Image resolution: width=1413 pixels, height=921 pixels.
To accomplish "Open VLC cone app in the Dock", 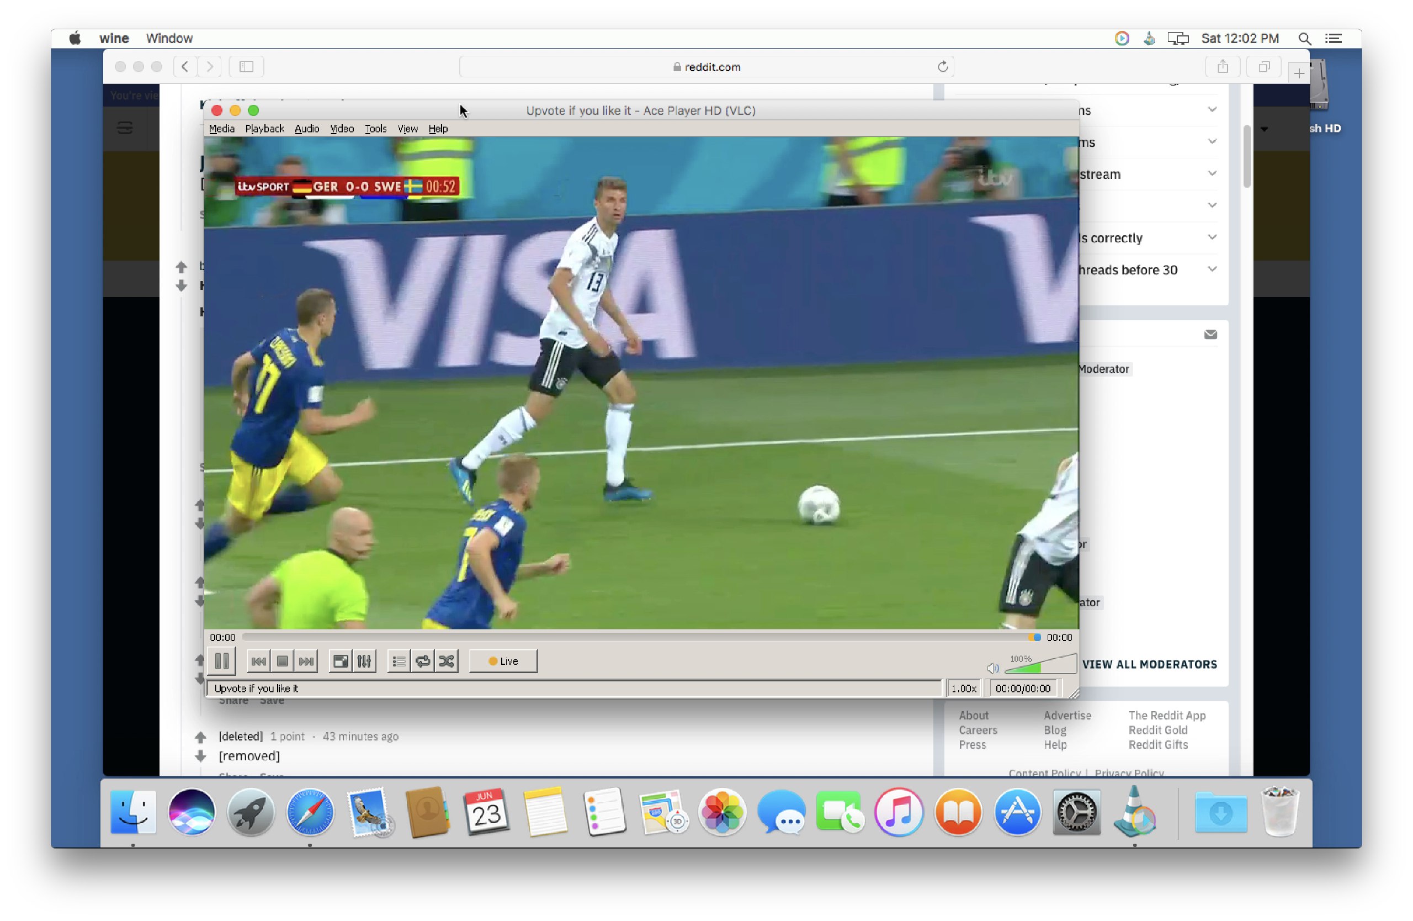I will [x=1135, y=812].
